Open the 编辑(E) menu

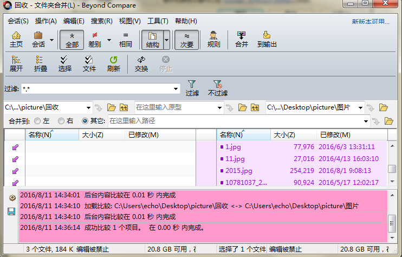(x=74, y=21)
